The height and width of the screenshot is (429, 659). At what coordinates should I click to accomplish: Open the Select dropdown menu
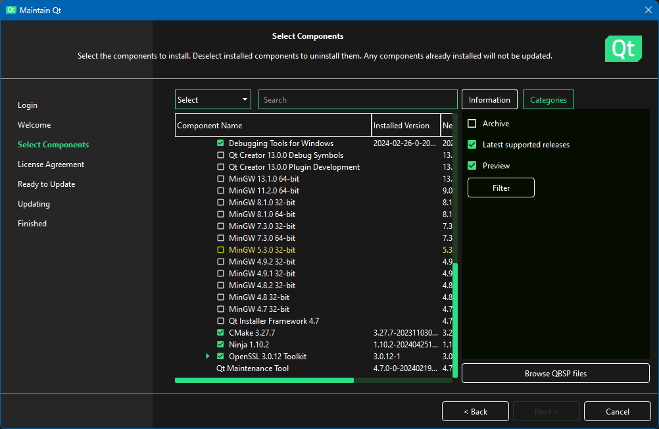[213, 100]
